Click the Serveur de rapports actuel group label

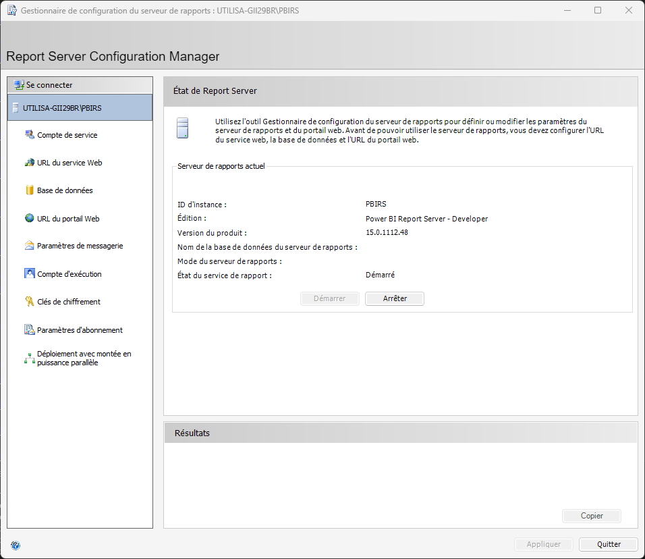click(221, 166)
